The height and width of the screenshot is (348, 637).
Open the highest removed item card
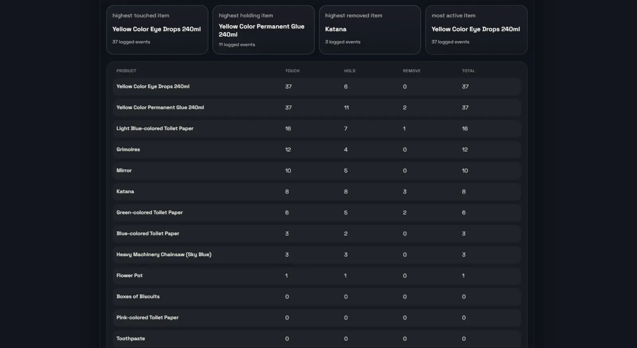pyautogui.click(x=370, y=30)
